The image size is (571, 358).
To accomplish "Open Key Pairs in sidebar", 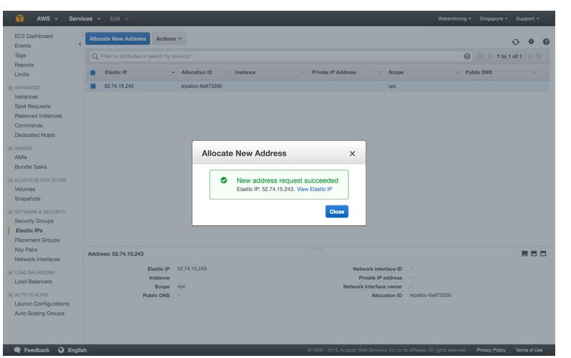I will pyautogui.click(x=26, y=250).
